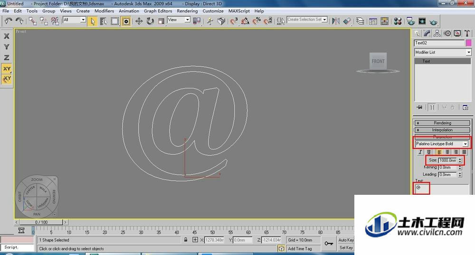The width and height of the screenshot is (475, 255).
Task: Switch to the Display command panel tab
Action: (457, 33)
